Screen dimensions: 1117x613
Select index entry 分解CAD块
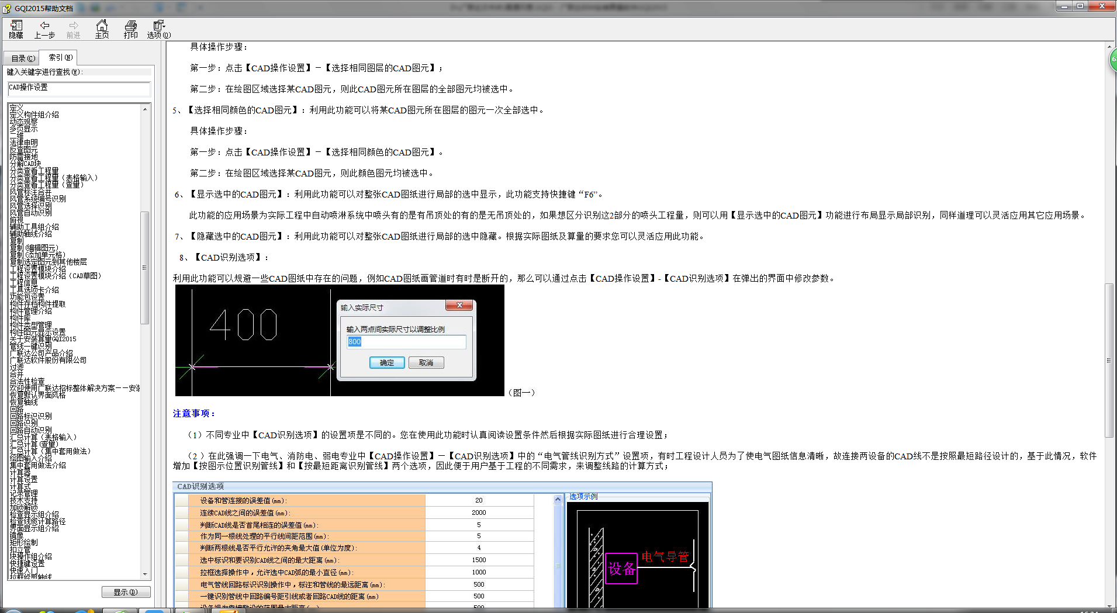pos(25,164)
